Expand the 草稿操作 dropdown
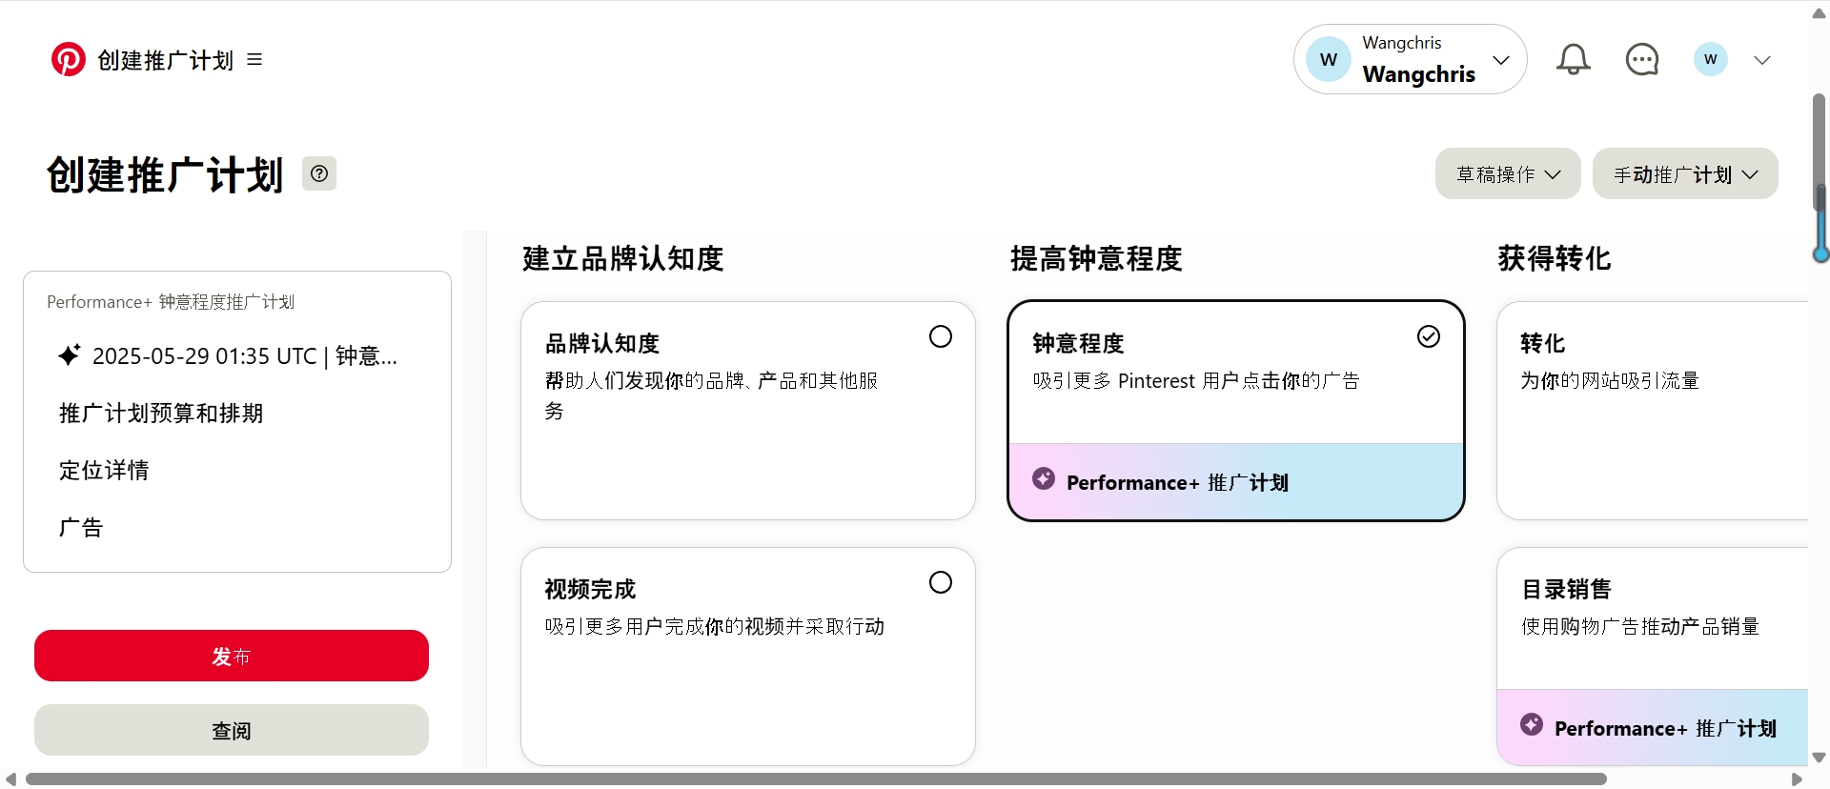 (1507, 173)
